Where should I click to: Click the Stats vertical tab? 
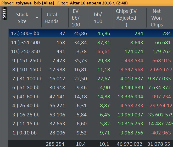[4, 14]
